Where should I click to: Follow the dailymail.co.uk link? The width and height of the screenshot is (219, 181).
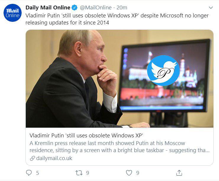point(54,158)
